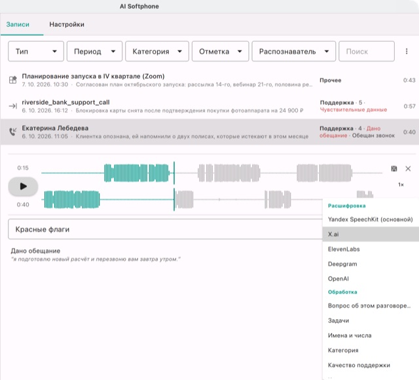Screen dimensions: 419x380
Task: Choose Задачи processing option
Action: [x=371, y=320]
